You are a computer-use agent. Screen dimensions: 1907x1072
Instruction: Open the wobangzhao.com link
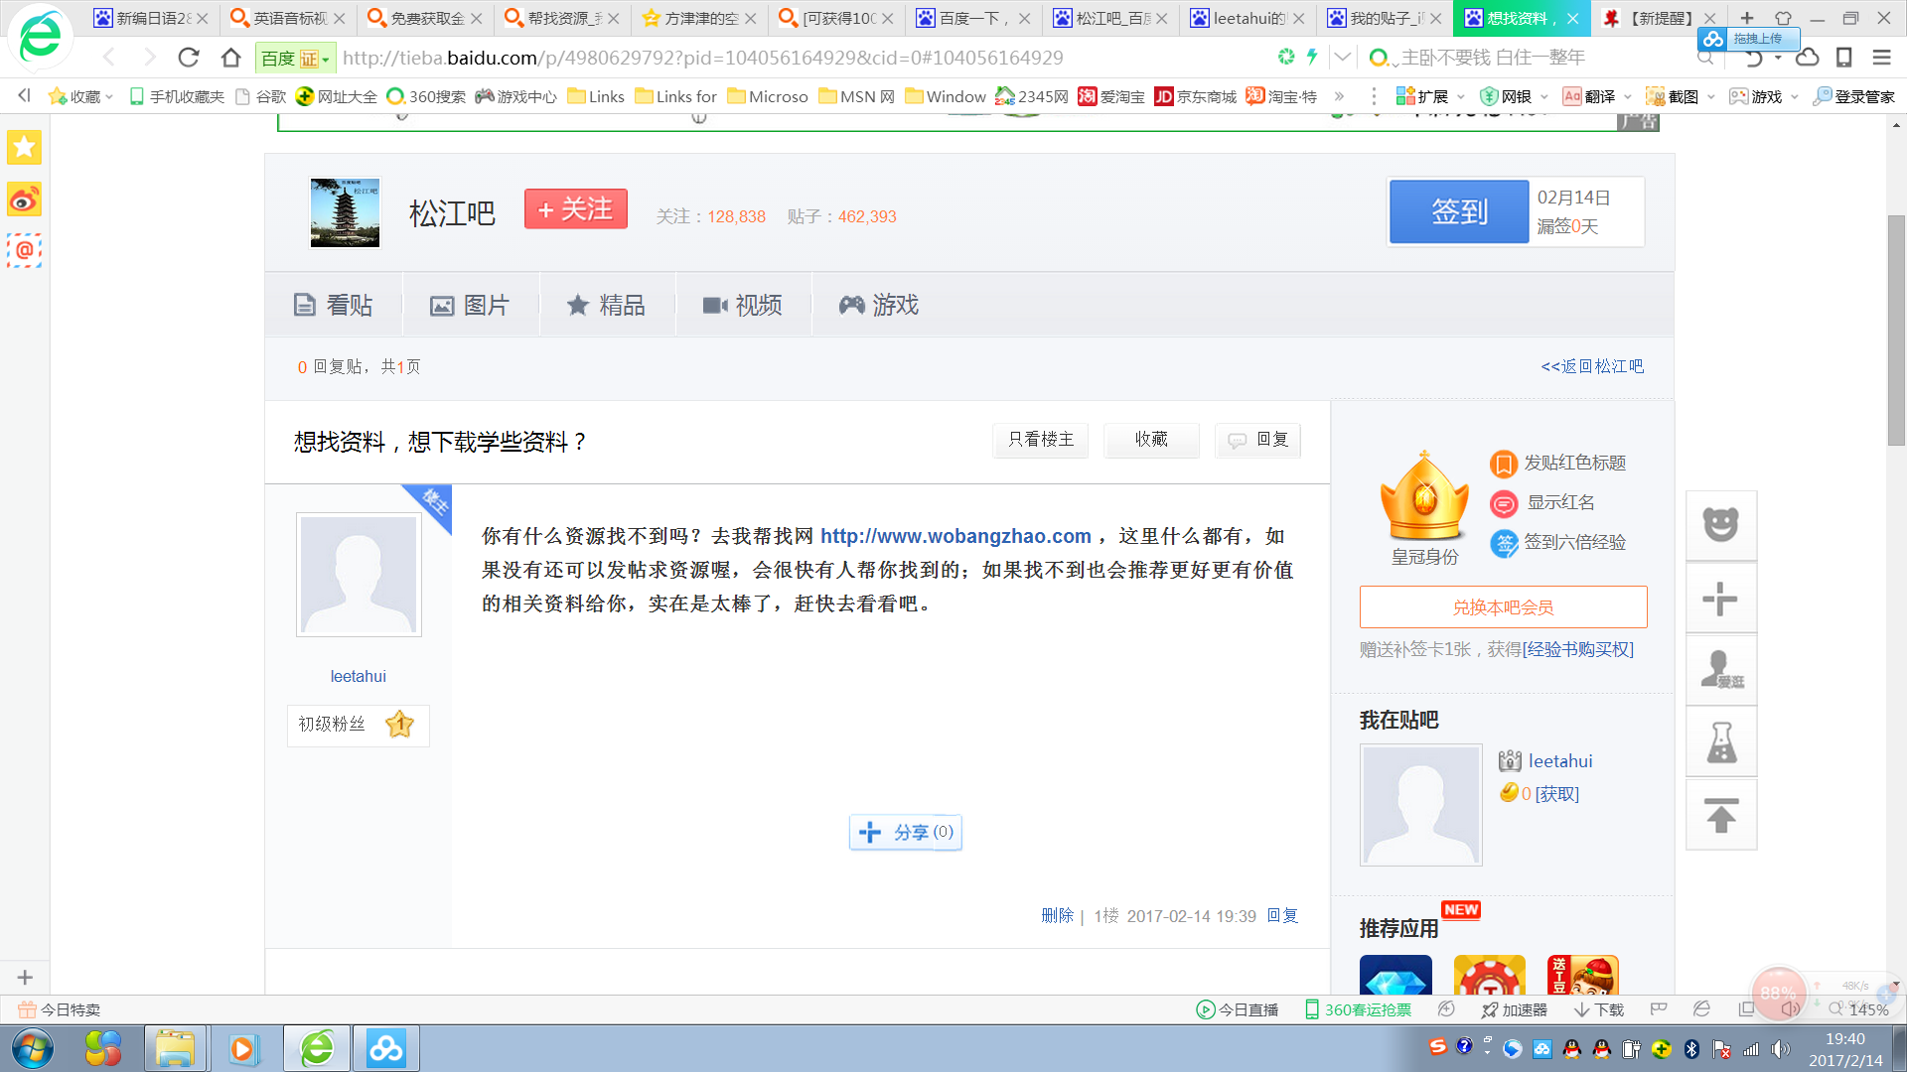[955, 536]
